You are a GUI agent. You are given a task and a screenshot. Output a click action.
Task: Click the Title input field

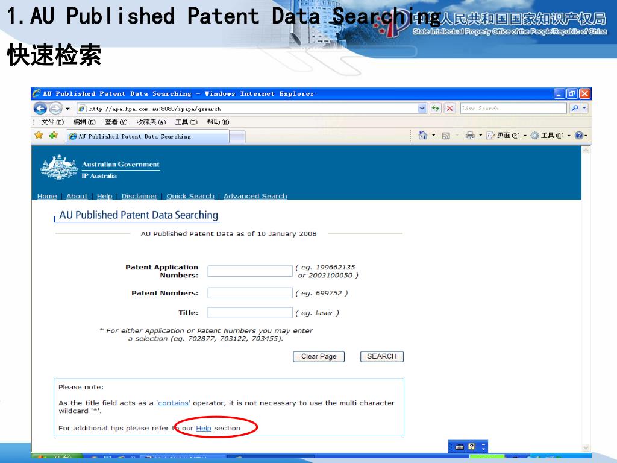click(250, 313)
